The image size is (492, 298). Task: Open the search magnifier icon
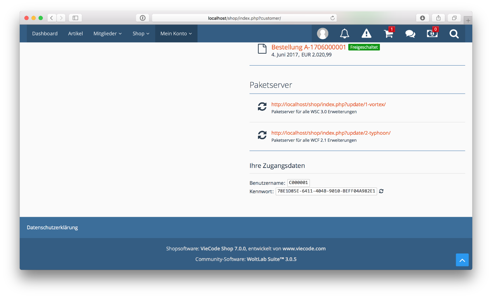[x=454, y=34]
